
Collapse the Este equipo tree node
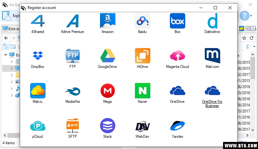pos(5,54)
